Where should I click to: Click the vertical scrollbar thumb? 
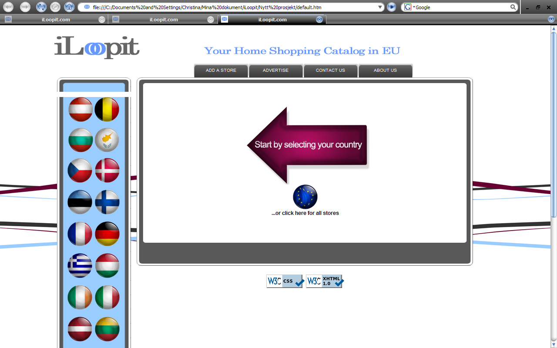554,124
